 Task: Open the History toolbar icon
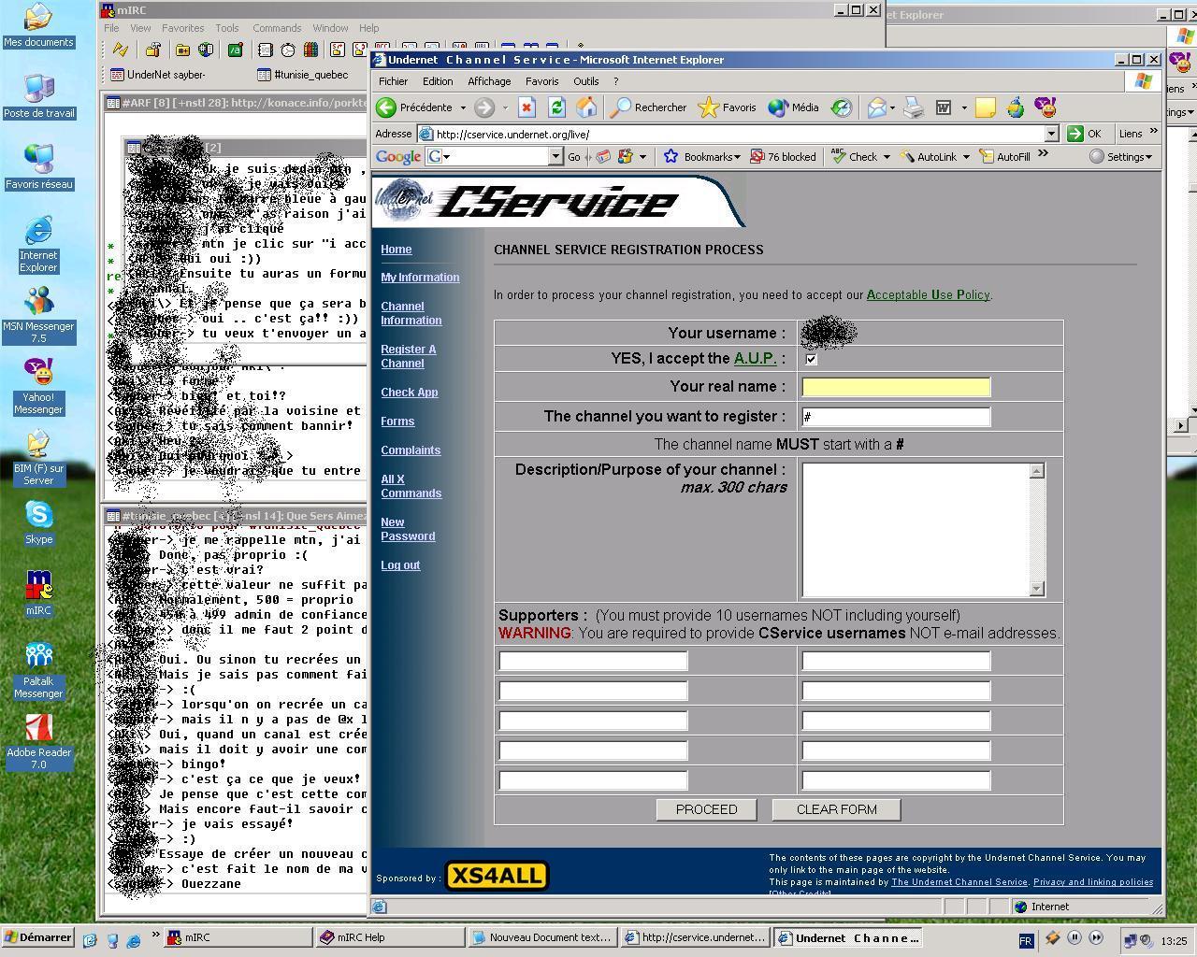tap(842, 107)
